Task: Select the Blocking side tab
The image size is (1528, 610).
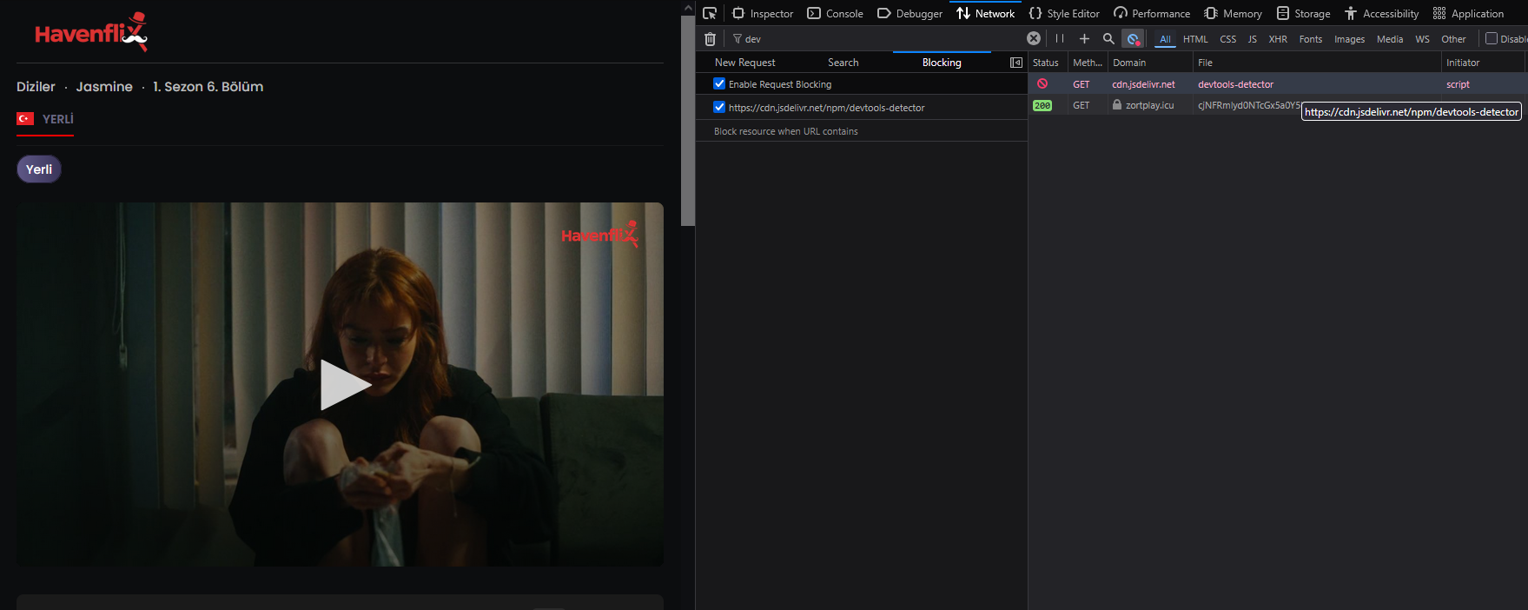Action: [942, 63]
